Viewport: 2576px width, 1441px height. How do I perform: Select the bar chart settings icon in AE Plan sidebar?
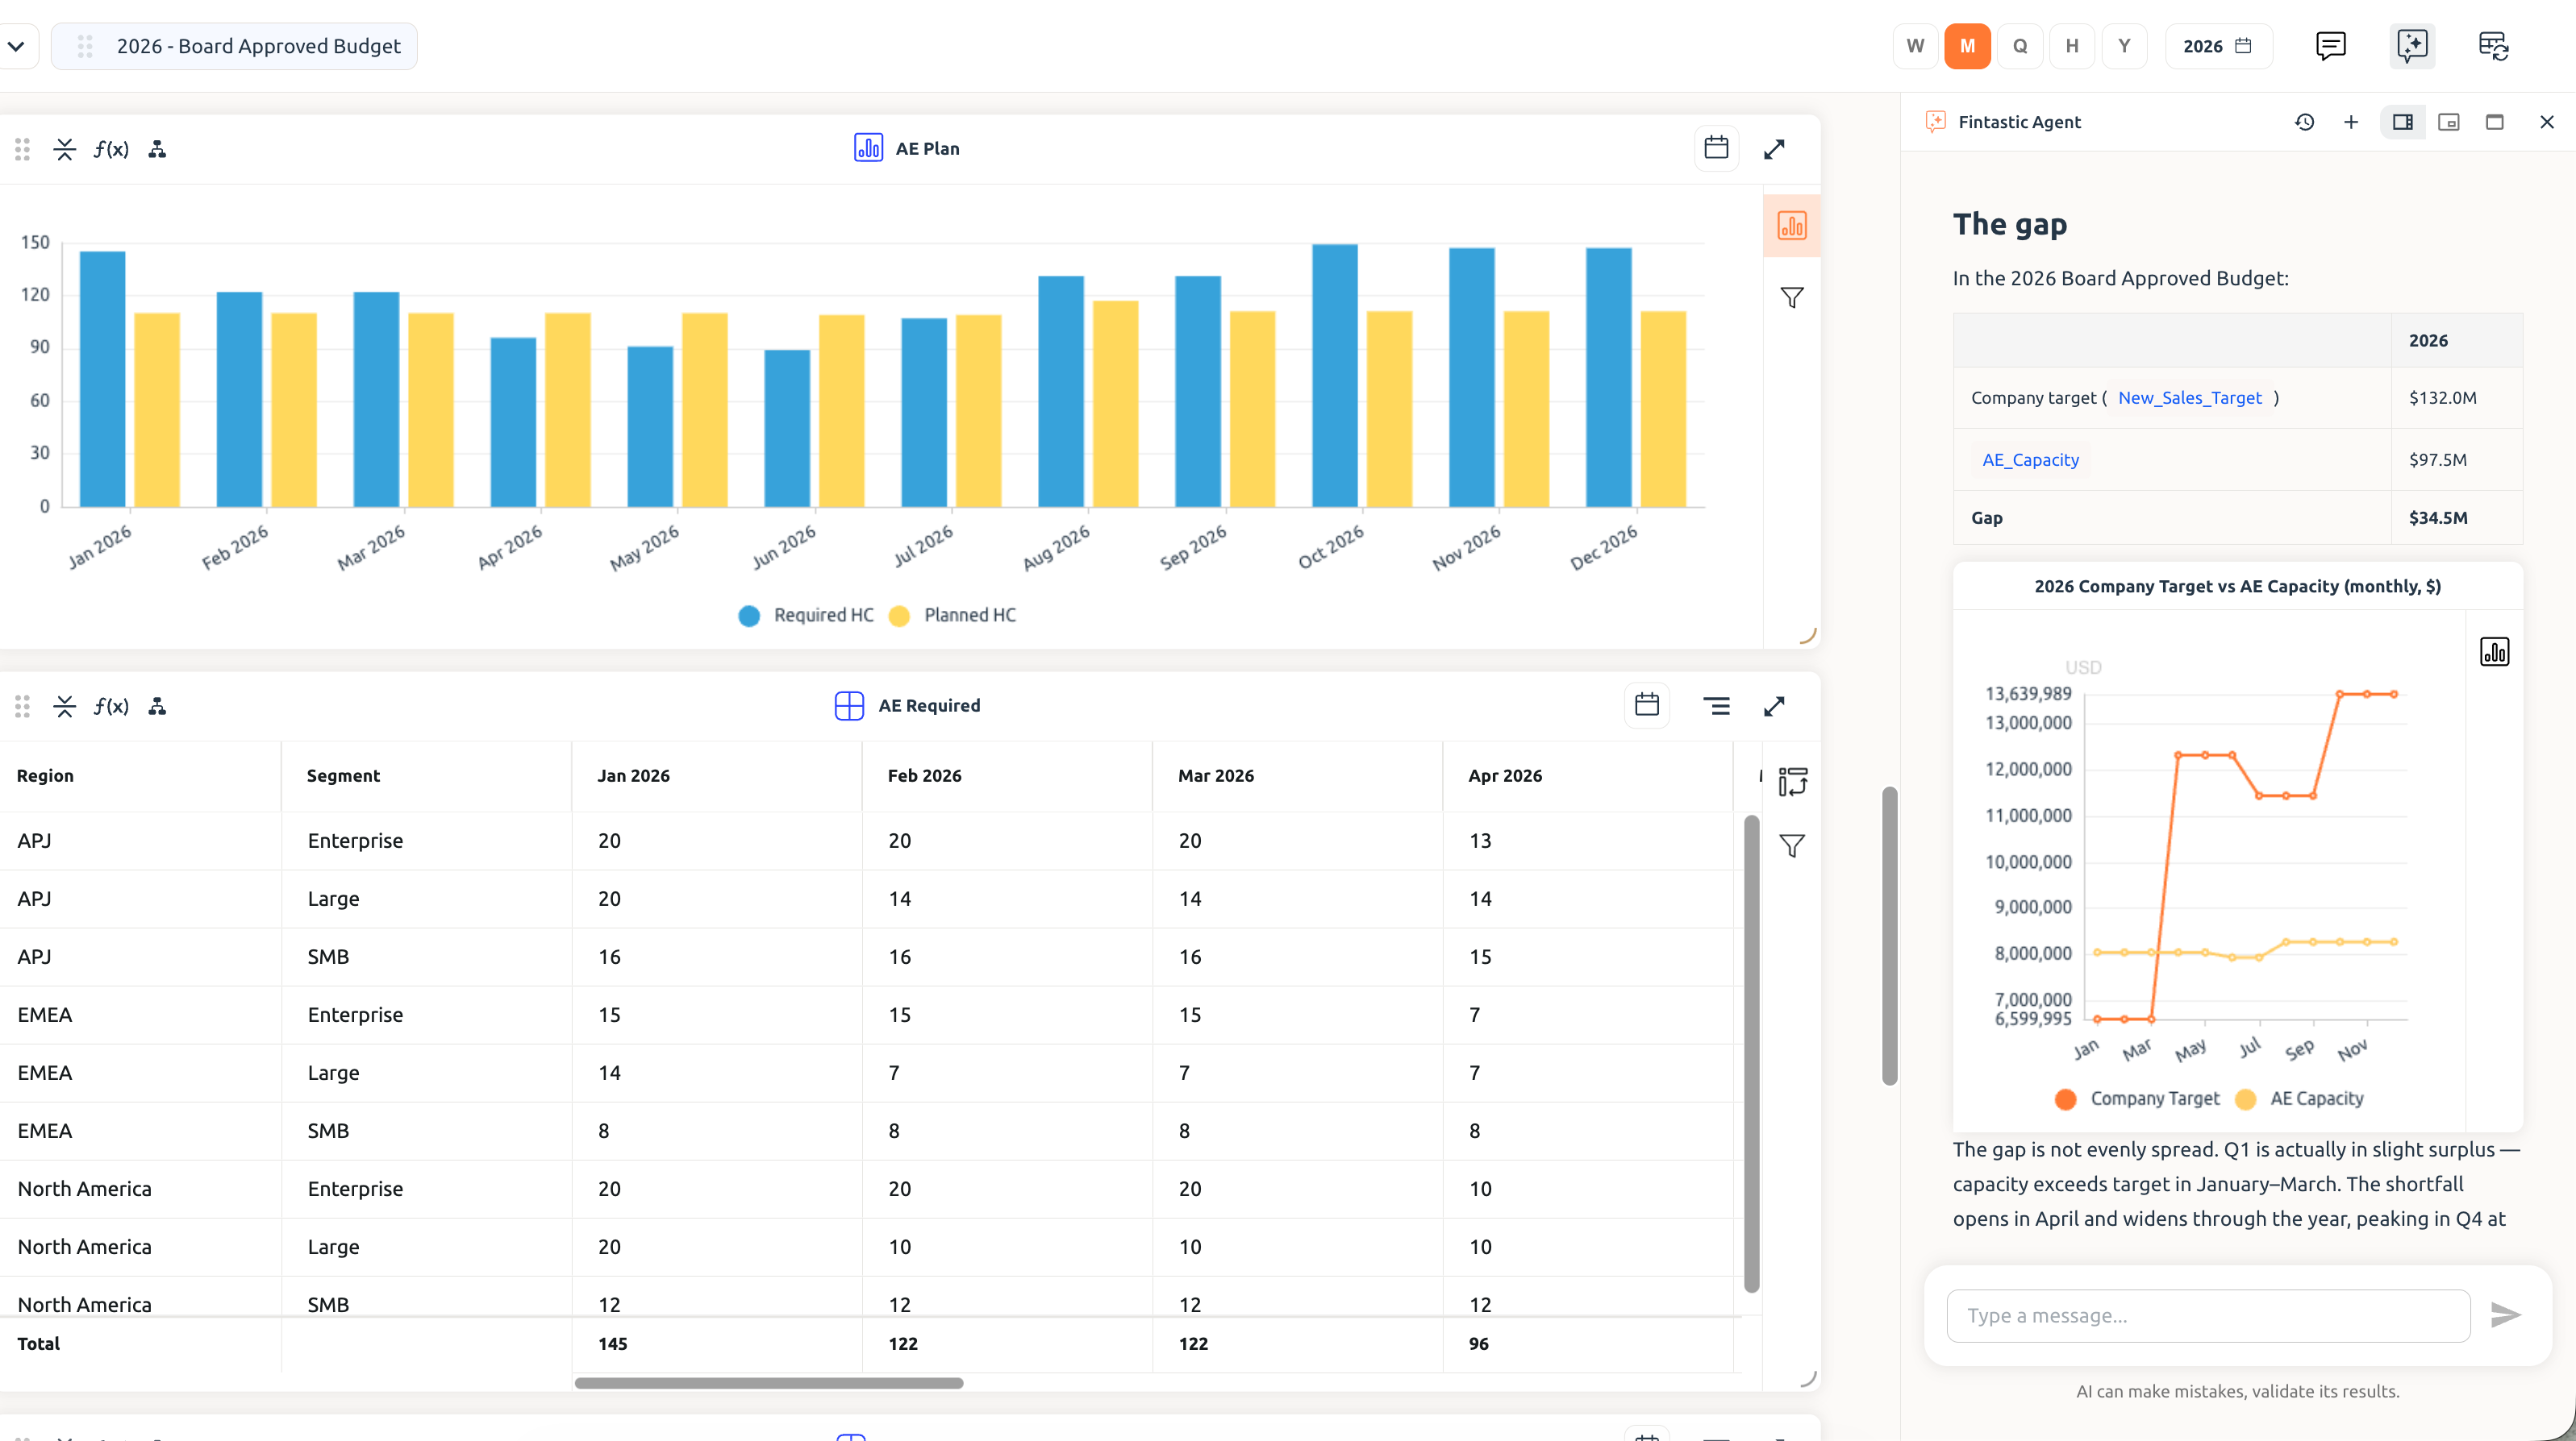pyautogui.click(x=1791, y=225)
